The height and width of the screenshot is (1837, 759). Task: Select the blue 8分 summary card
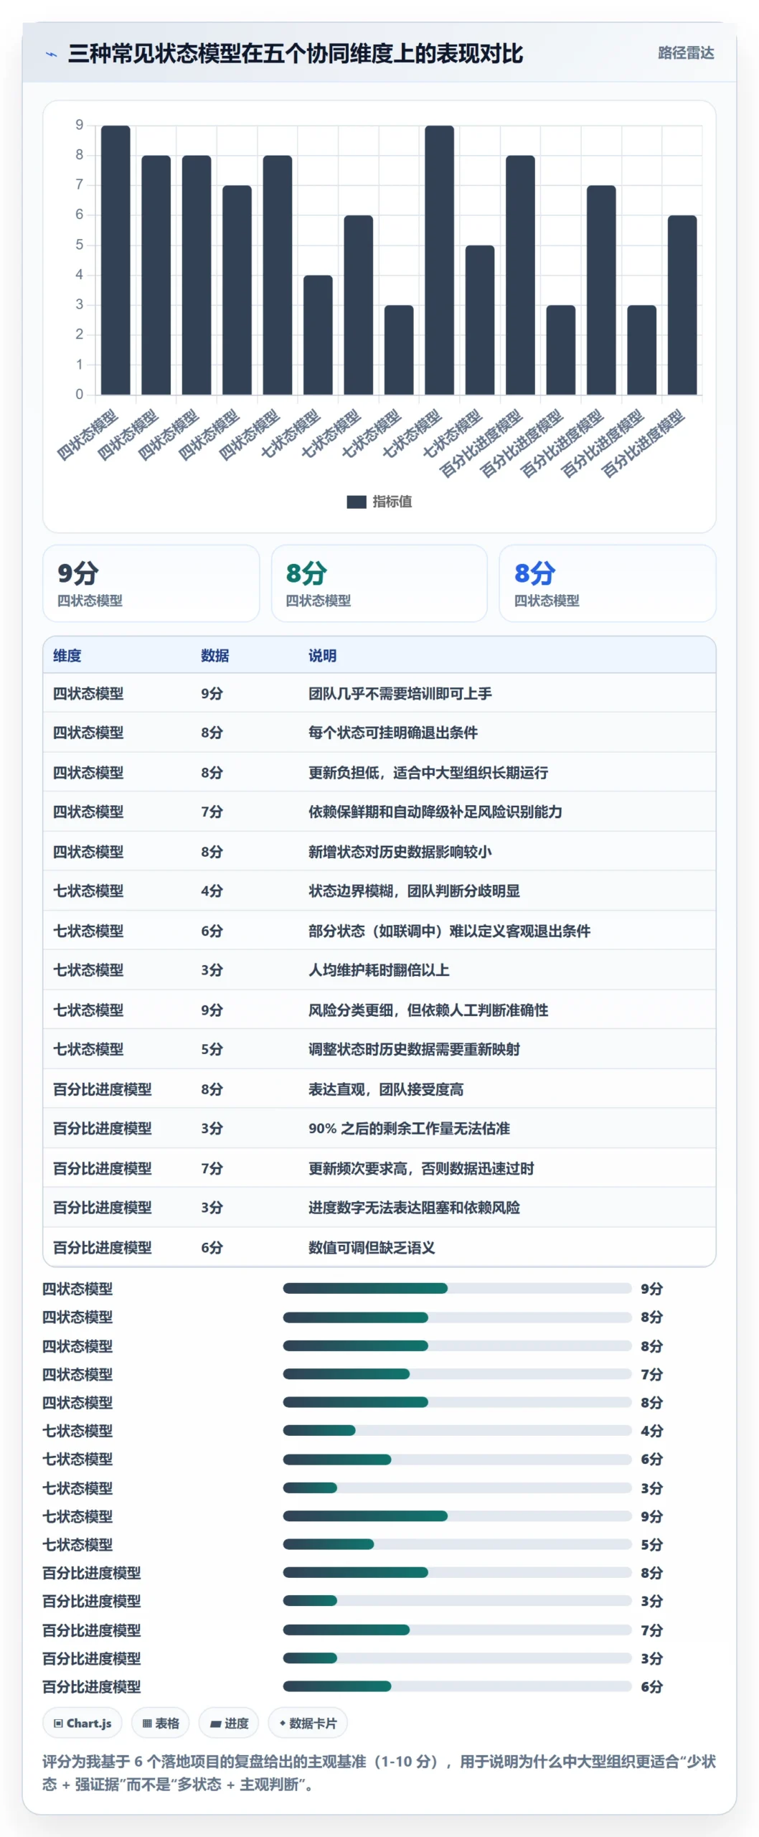[x=607, y=583]
